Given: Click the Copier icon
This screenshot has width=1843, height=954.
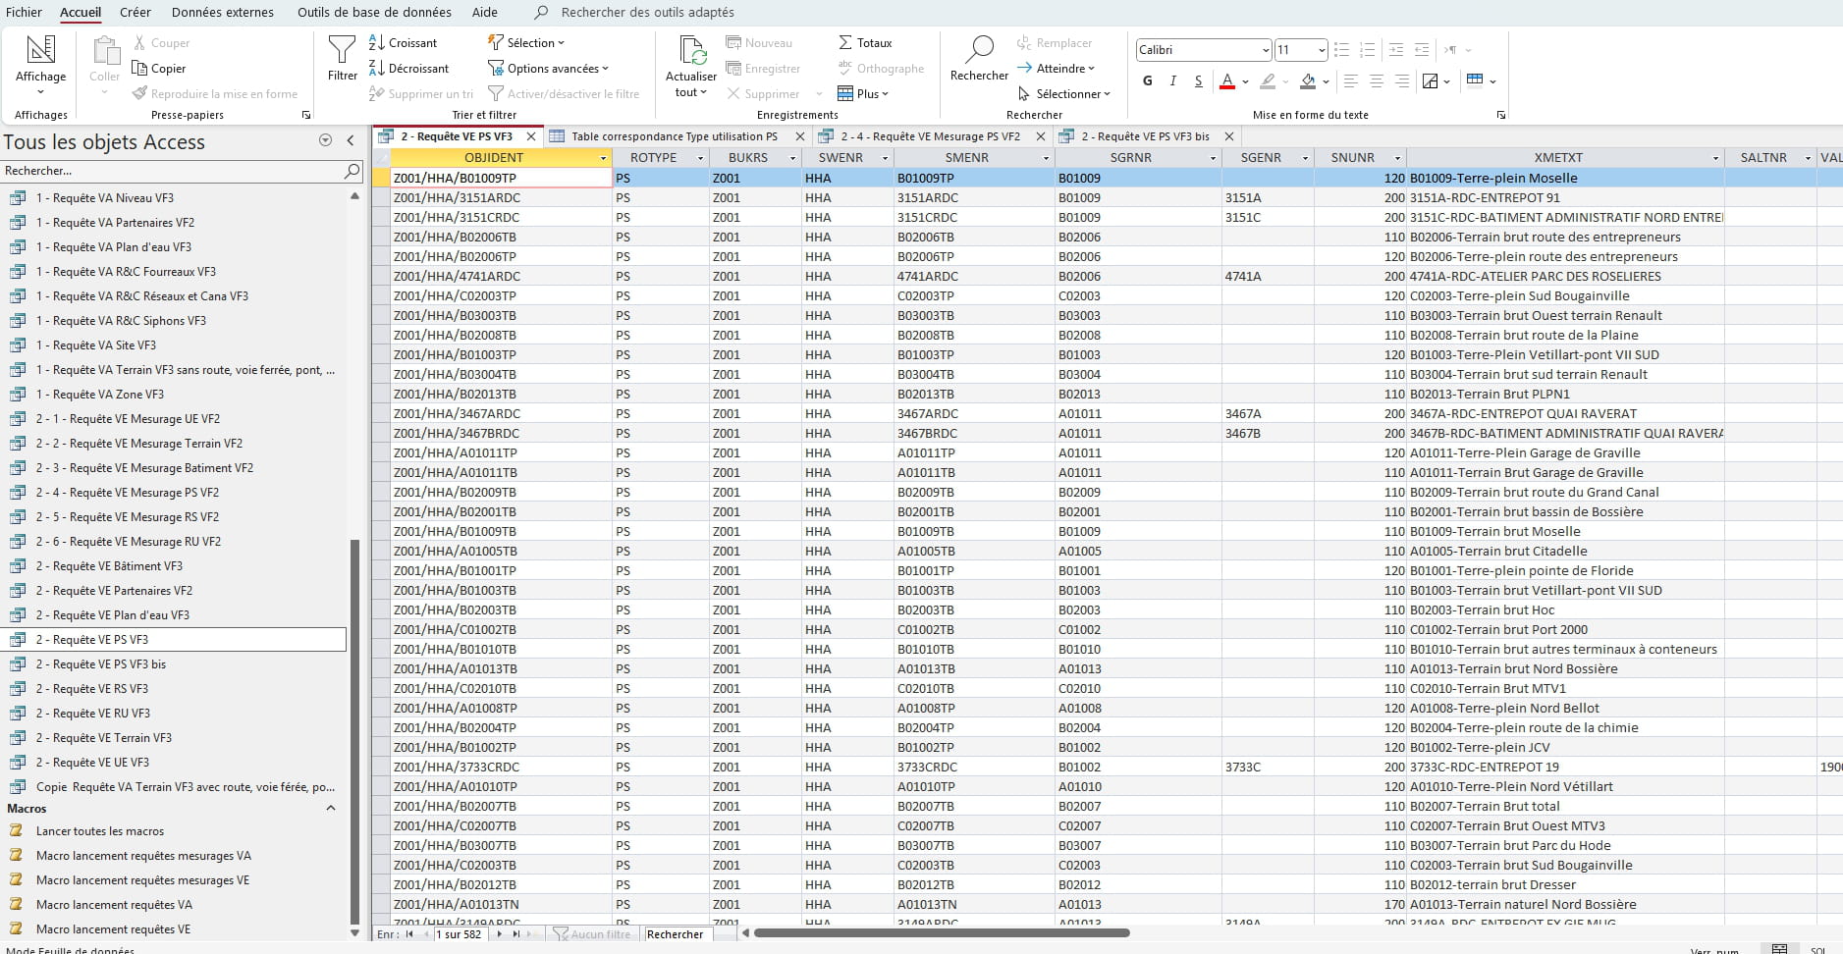Looking at the screenshot, I should [139, 69].
